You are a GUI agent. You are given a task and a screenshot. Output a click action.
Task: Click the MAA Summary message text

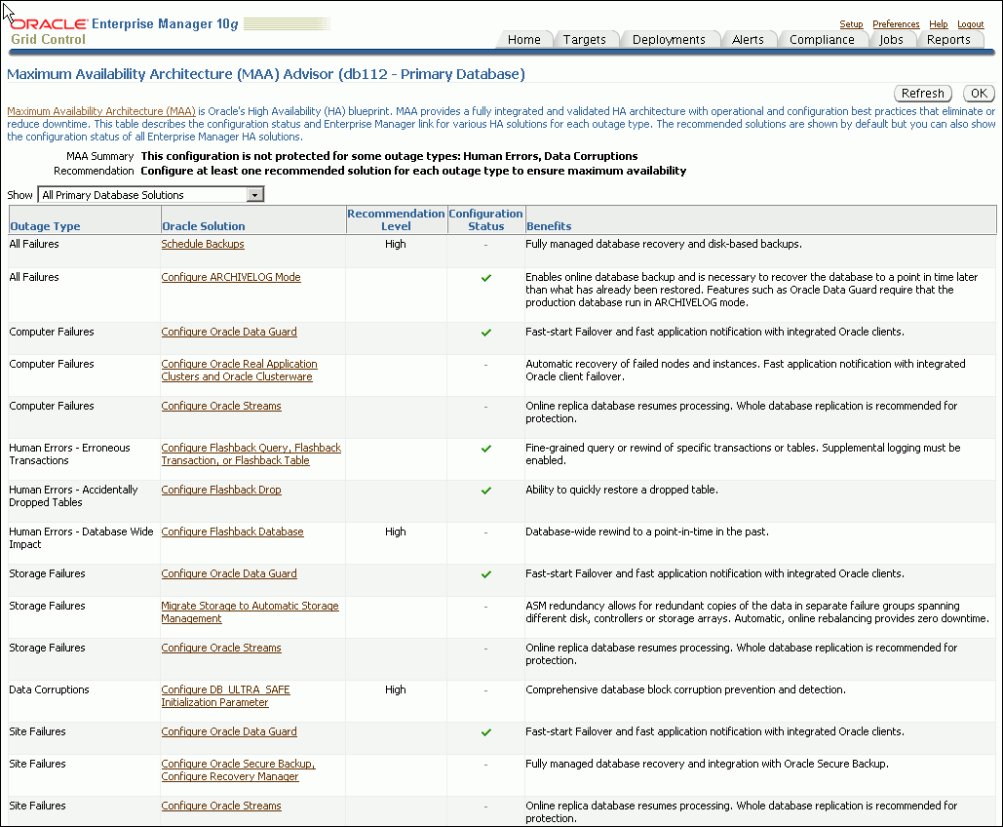tap(389, 156)
